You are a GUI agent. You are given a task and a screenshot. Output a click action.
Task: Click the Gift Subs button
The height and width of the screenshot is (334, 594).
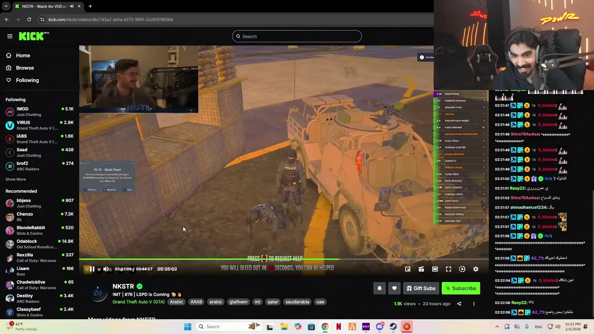pyautogui.click(x=421, y=289)
